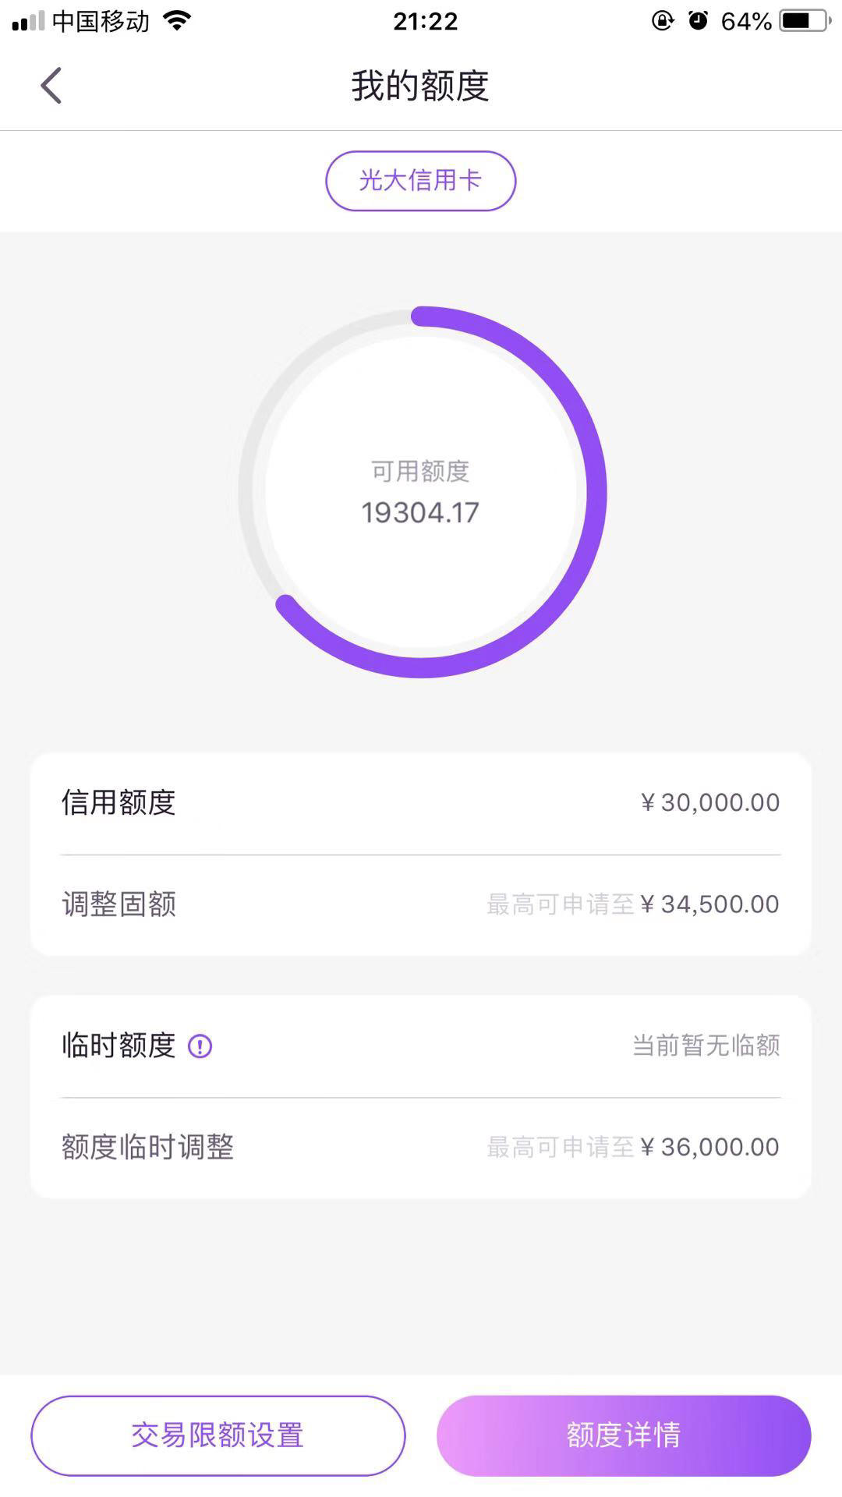Open the temporary limit info icon
The height and width of the screenshot is (1497, 842).
(x=200, y=1046)
